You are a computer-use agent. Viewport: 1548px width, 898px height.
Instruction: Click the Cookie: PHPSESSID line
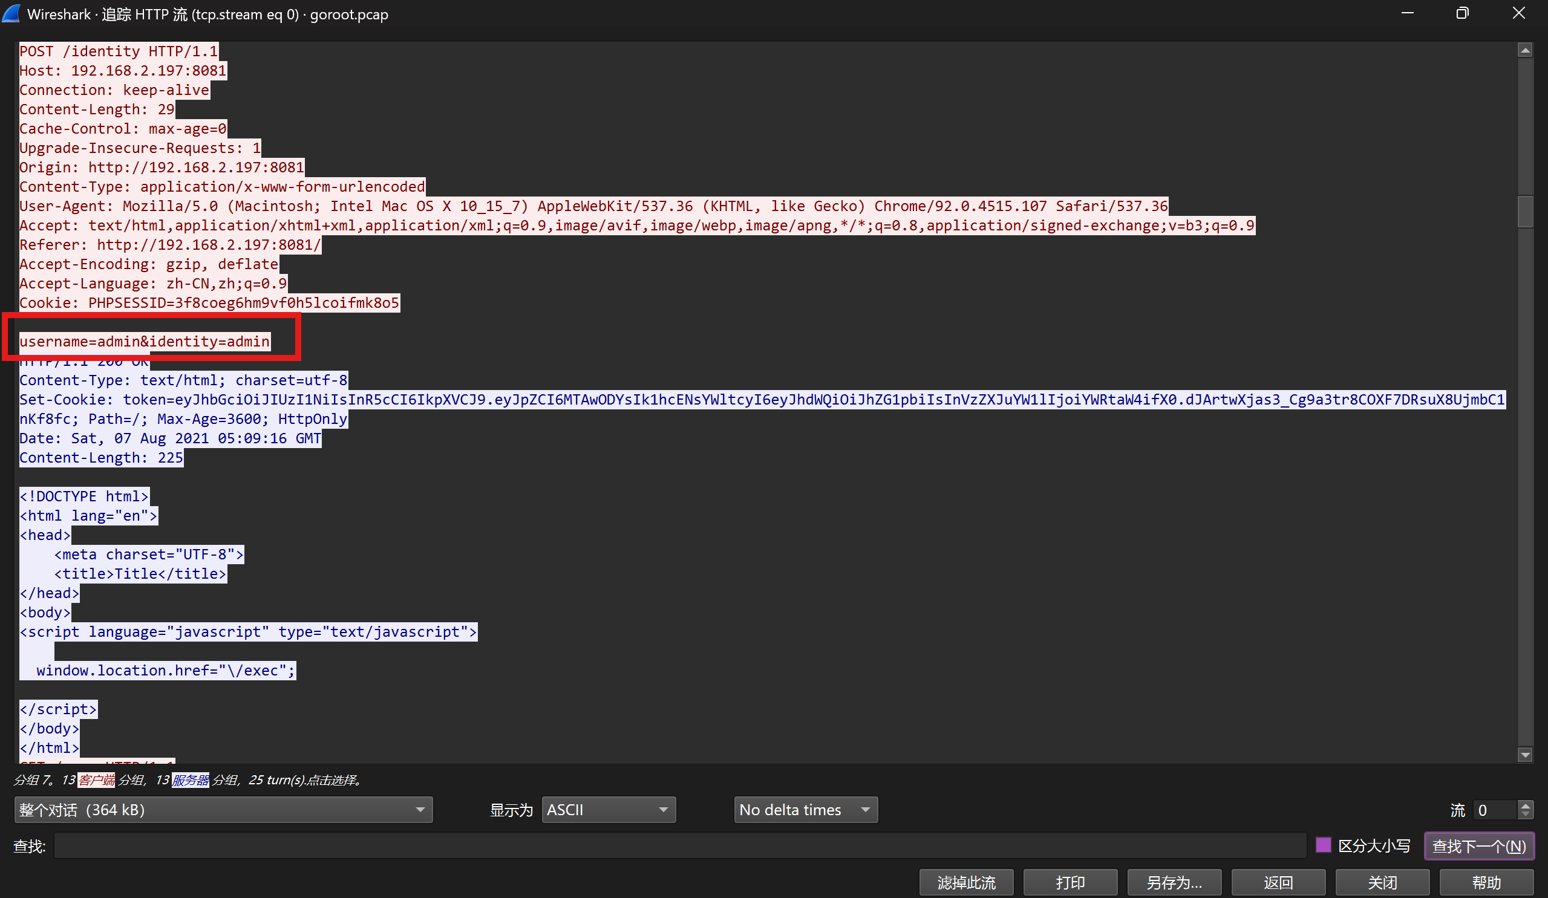pos(209,303)
